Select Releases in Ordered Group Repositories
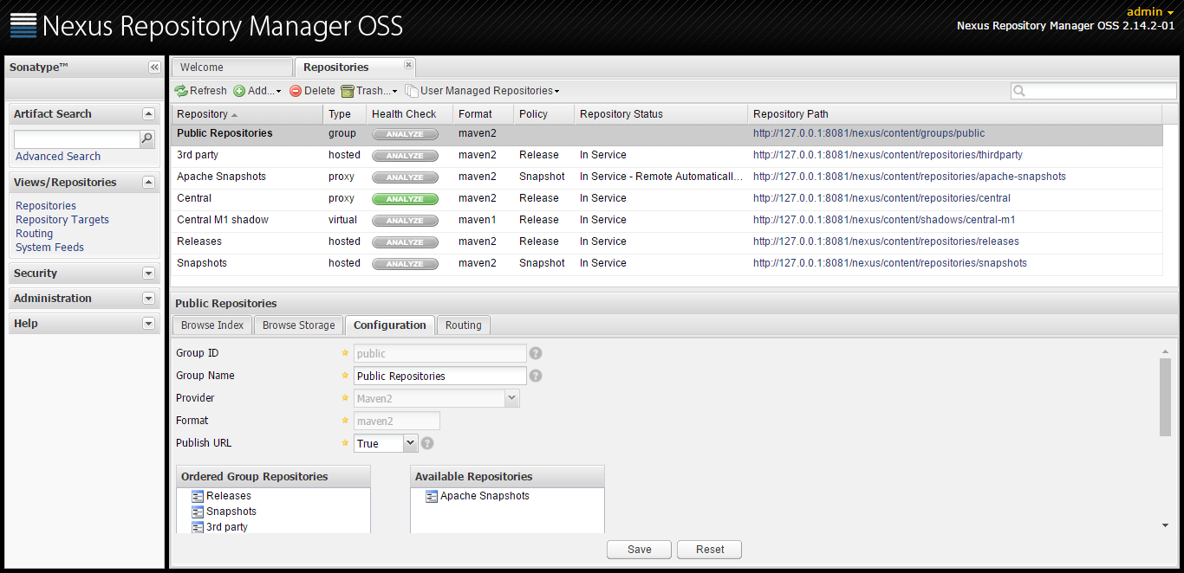This screenshot has height=573, width=1184. pos(229,496)
